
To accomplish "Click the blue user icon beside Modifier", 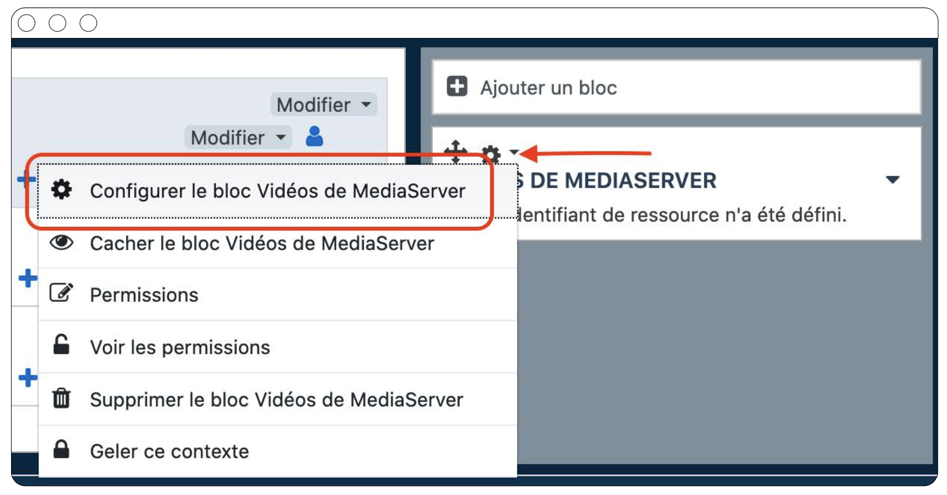I will tap(314, 137).
